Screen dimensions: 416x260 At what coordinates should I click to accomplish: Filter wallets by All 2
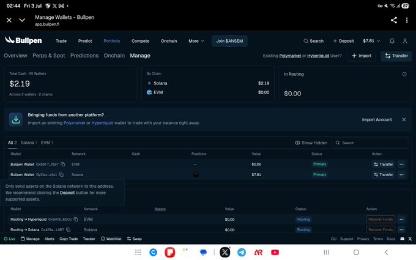(12, 143)
